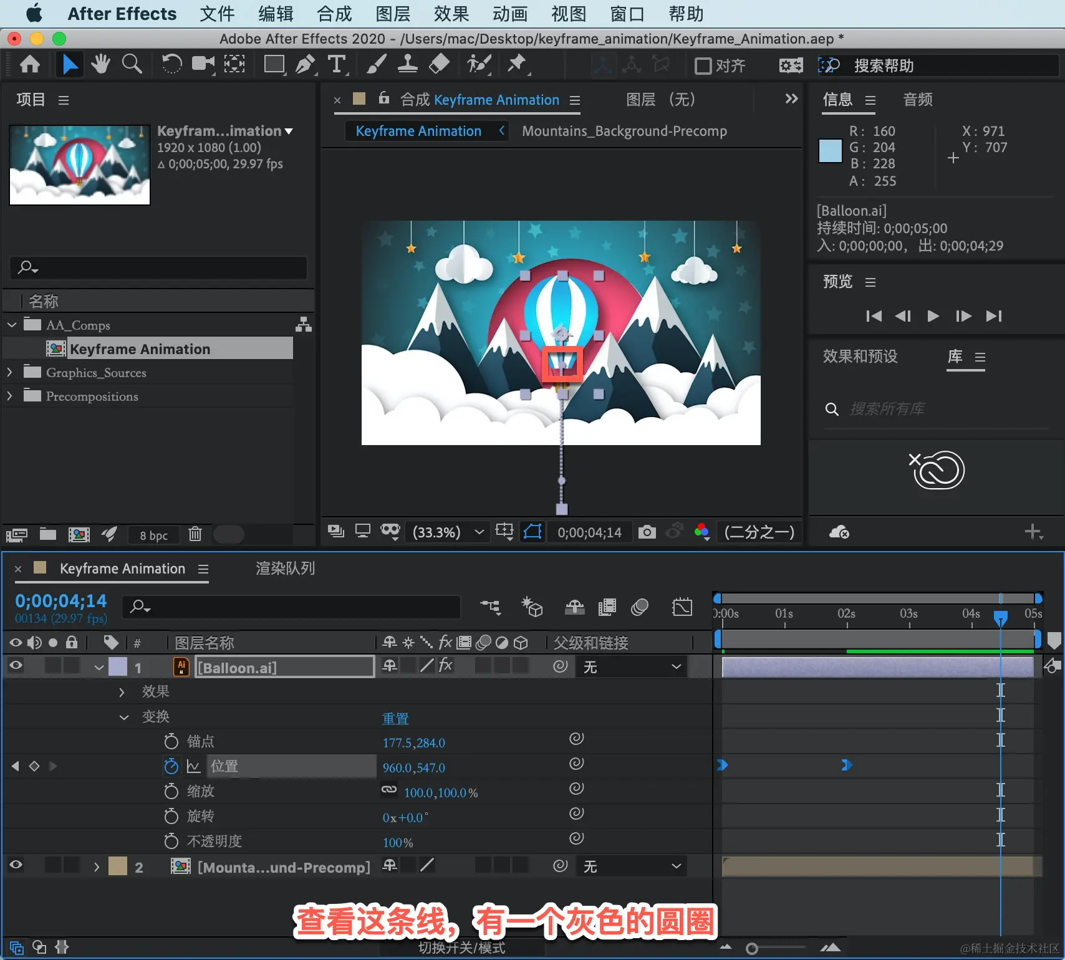Screen dimensions: 1065x960
Task: Select the Type tool
Action: (x=337, y=64)
